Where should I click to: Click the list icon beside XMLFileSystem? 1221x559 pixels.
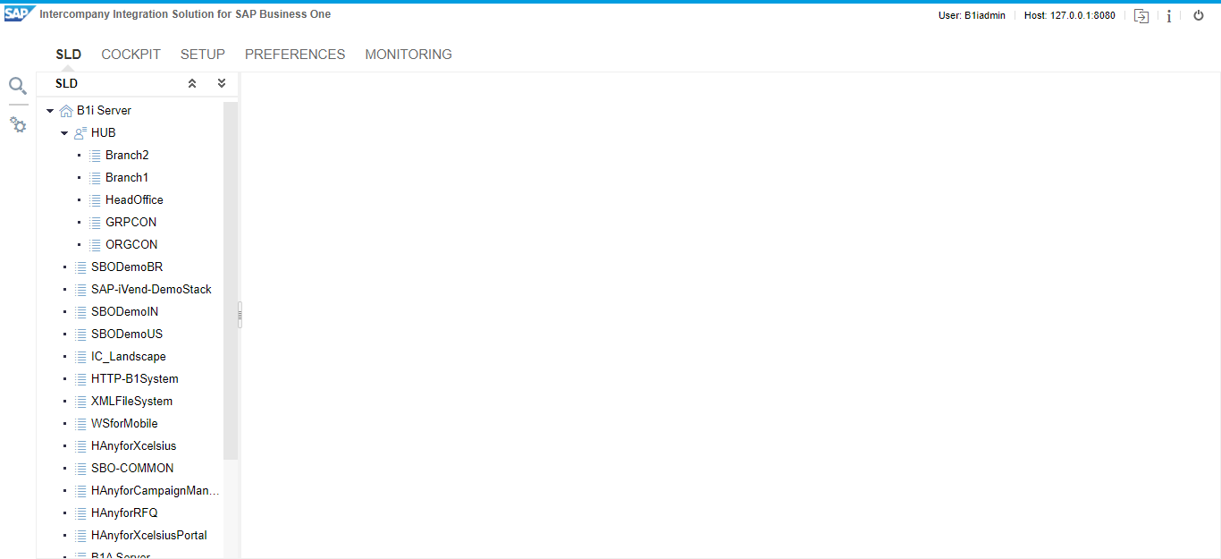80,402
